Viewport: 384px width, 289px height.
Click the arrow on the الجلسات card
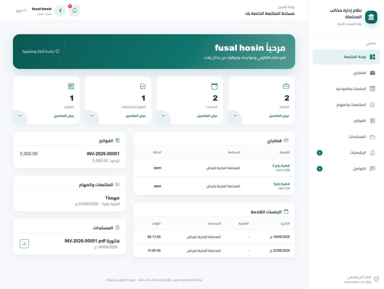click(x=164, y=116)
